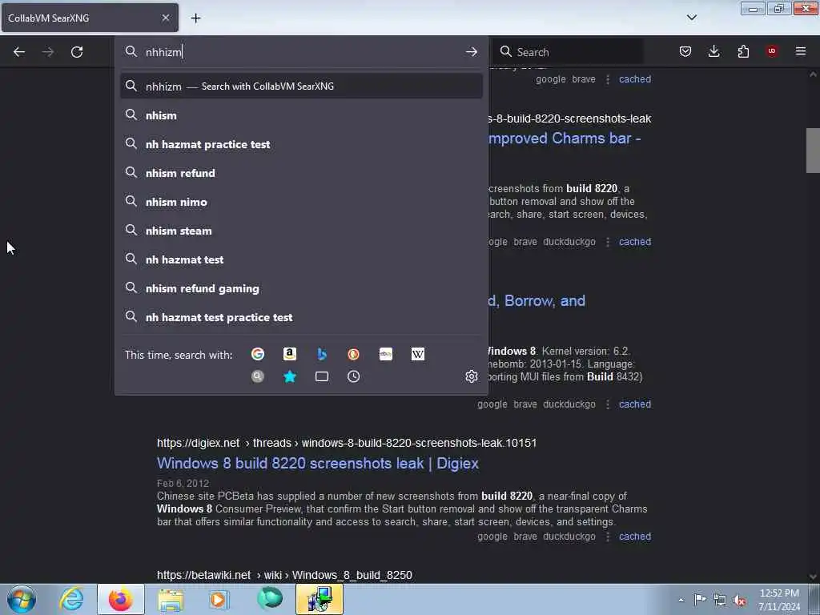Open Windows Media Player from the taskbar
The height and width of the screenshot is (615, 820).
[x=219, y=599]
